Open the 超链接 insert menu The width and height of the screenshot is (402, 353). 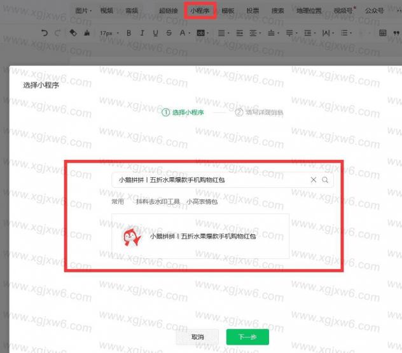169,11
